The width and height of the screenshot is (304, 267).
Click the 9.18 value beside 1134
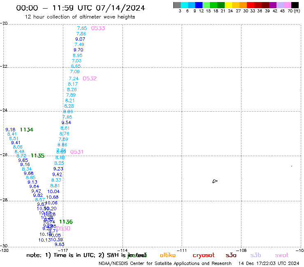click(x=10, y=130)
